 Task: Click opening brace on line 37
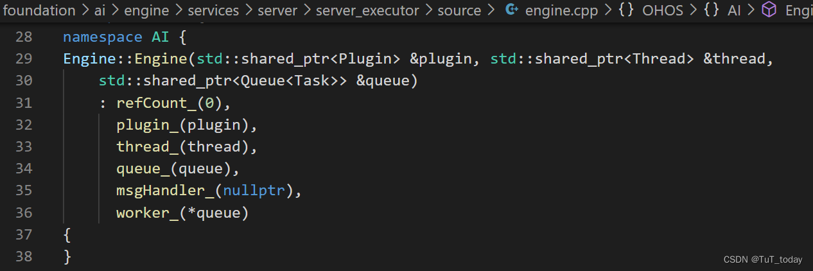pyautogui.click(x=67, y=235)
